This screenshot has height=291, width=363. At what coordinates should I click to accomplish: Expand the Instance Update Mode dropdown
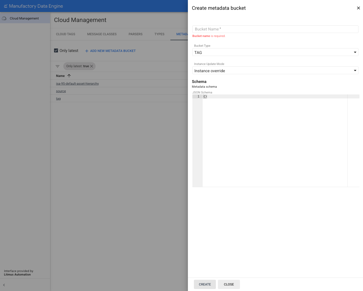pos(275,71)
